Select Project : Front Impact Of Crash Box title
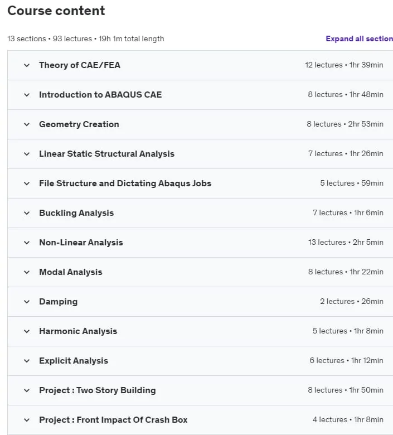Viewport: 393px width, 435px height. (x=113, y=420)
